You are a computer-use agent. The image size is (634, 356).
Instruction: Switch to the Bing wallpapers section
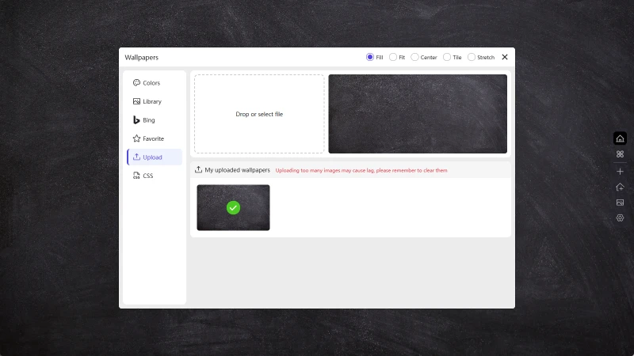[155, 120]
